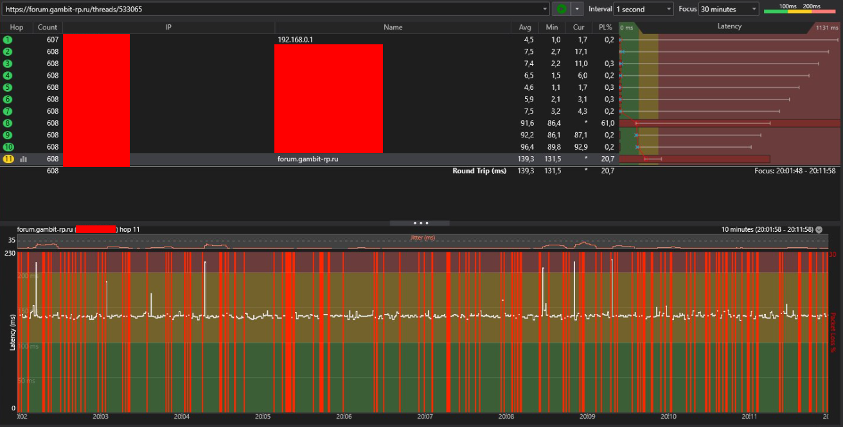The height and width of the screenshot is (427, 843).
Task: Click the Count column header
Action: coord(48,27)
